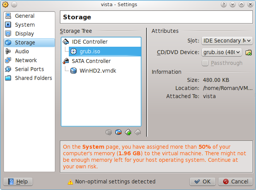
Task: Click the '480.00 KB' size value
Action: (216, 80)
